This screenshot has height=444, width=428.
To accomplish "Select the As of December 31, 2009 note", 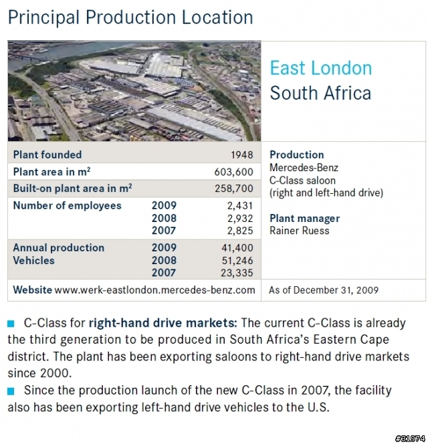I will click(324, 290).
